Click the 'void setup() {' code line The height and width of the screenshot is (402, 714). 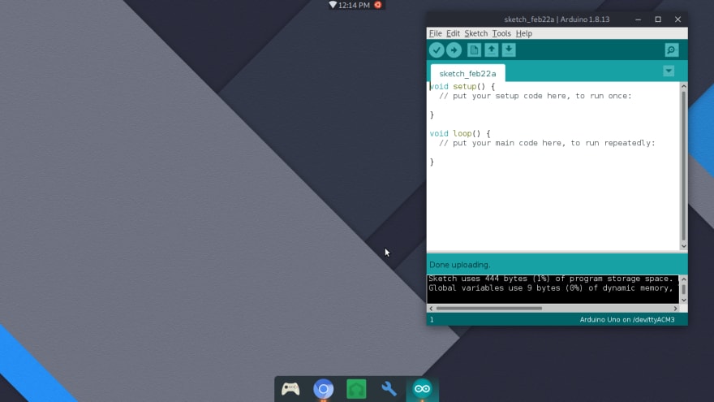tap(462, 87)
